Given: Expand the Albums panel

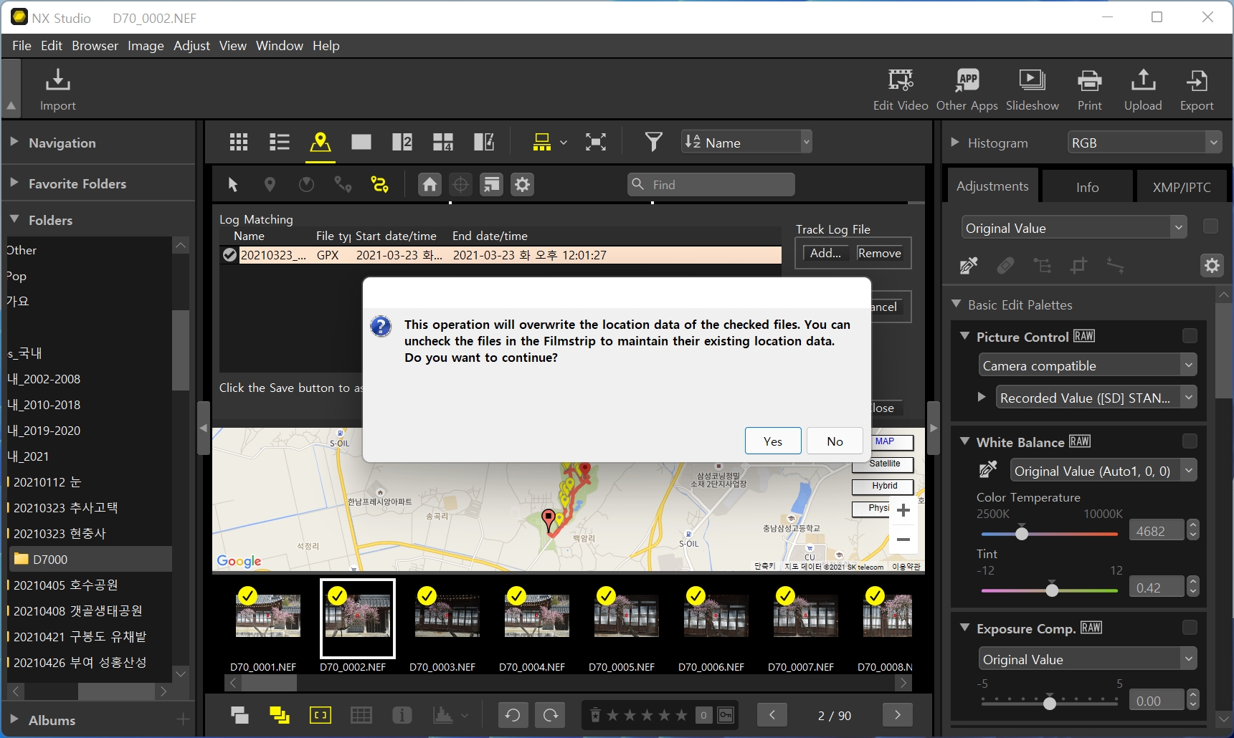Looking at the screenshot, I should click(14, 719).
